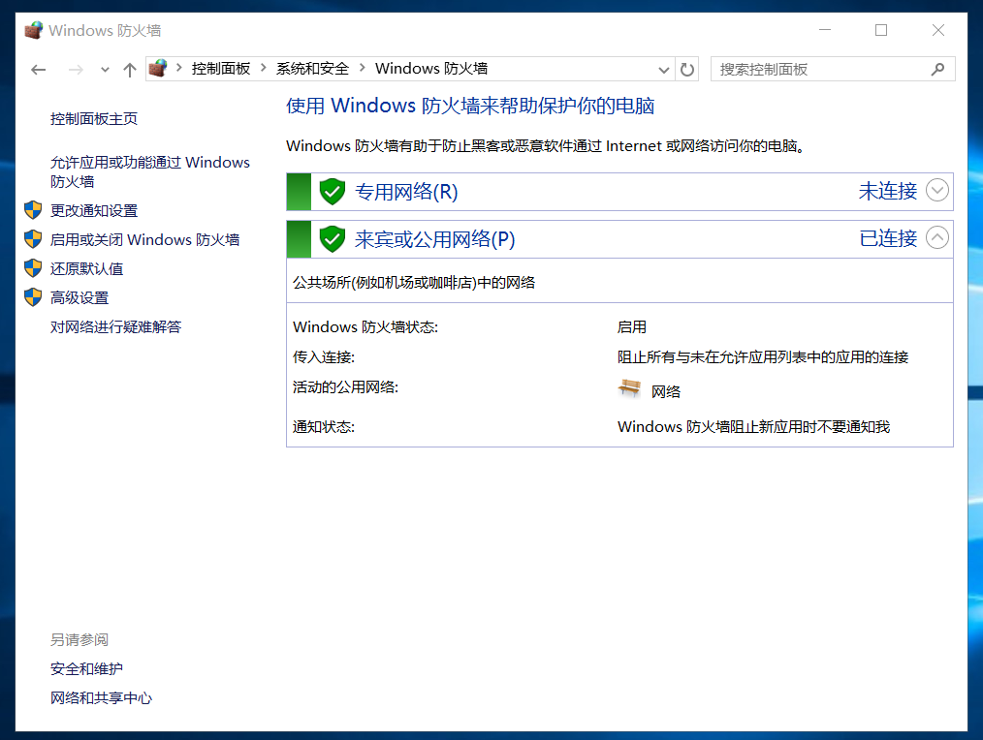The height and width of the screenshot is (740, 983).
Task: Click the firewall icon in the address bar
Action: (x=158, y=68)
